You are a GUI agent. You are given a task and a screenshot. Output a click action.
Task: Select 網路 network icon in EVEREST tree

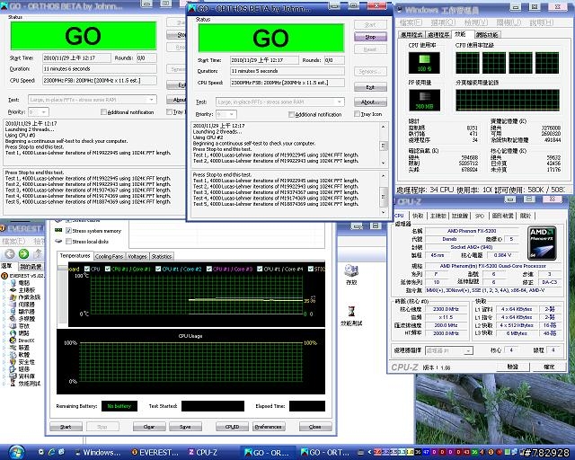(x=13, y=333)
